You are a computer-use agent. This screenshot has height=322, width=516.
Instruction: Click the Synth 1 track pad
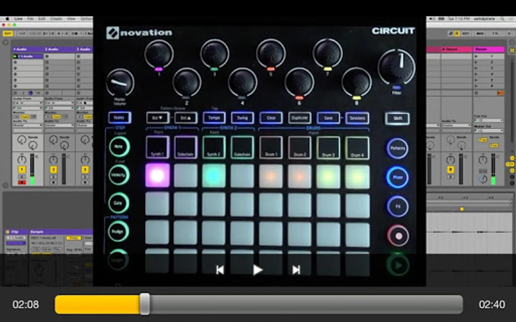pos(158,147)
